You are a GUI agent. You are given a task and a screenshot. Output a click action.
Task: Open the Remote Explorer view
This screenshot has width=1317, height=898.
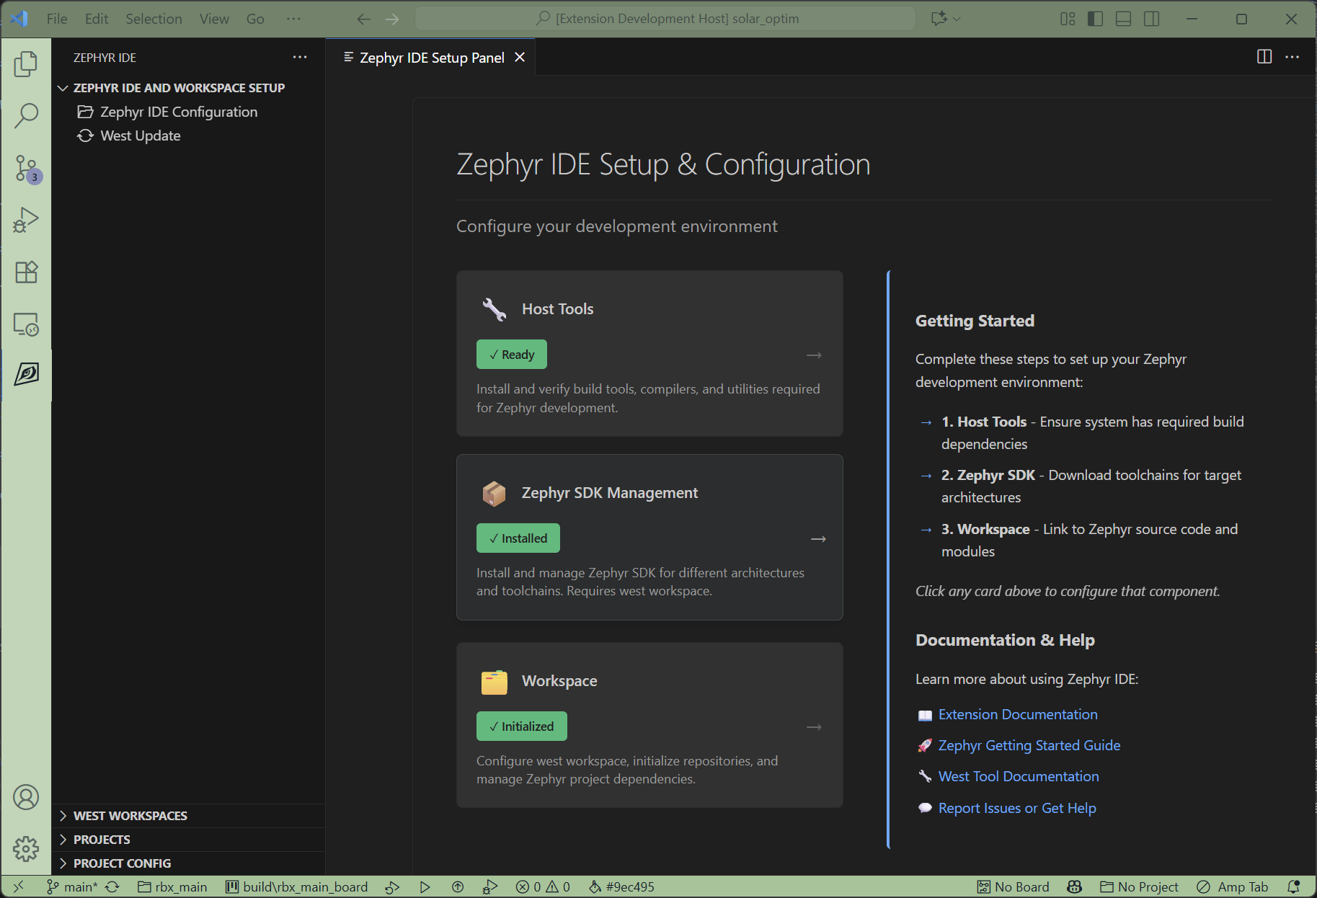coord(26,324)
